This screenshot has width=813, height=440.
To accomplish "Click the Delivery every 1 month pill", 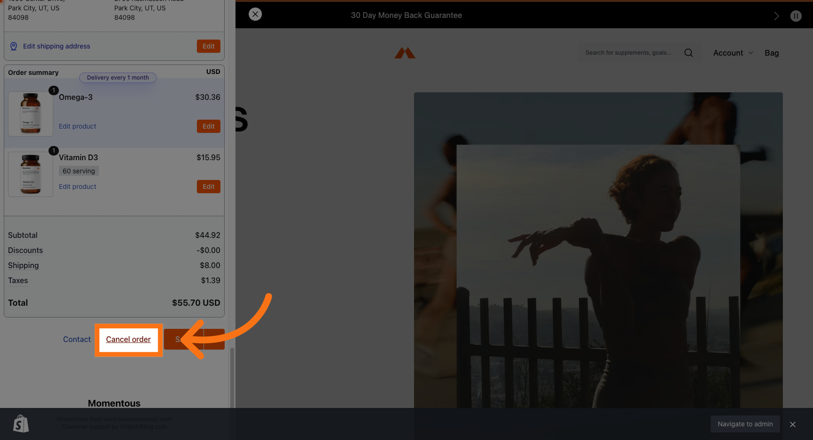I will coord(118,77).
